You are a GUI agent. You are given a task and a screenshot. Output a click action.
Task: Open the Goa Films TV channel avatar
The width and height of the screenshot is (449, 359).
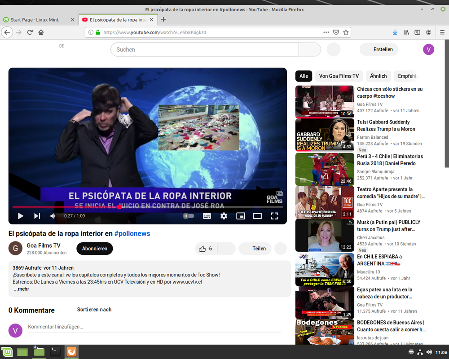[x=15, y=248]
